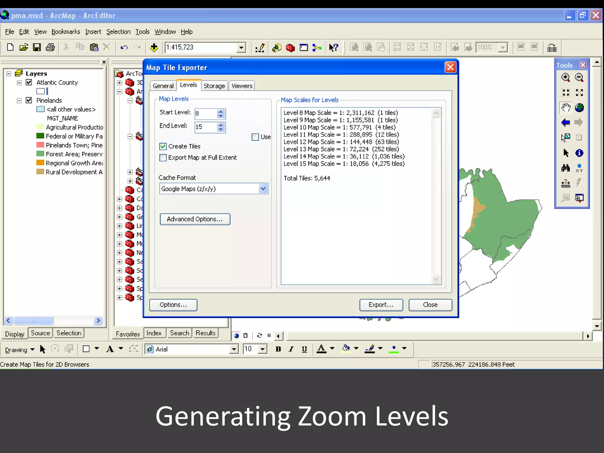Click the Forest Area green swatch

point(40,154)
